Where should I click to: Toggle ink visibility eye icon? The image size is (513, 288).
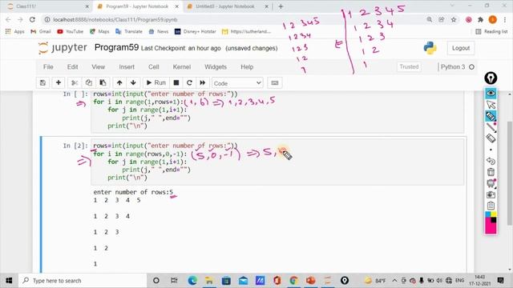491,94
